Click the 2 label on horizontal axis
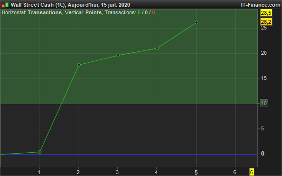282x176 pixels. click(x=78, y=172)
